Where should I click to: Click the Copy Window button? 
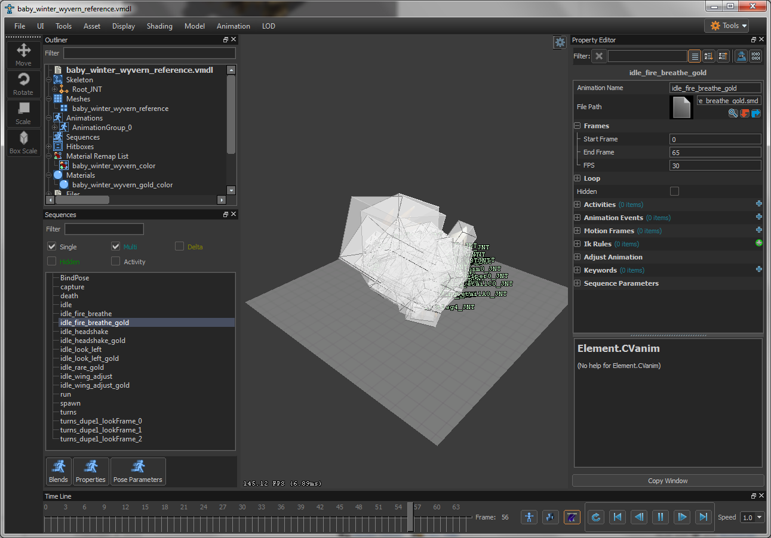pos(667,481)
